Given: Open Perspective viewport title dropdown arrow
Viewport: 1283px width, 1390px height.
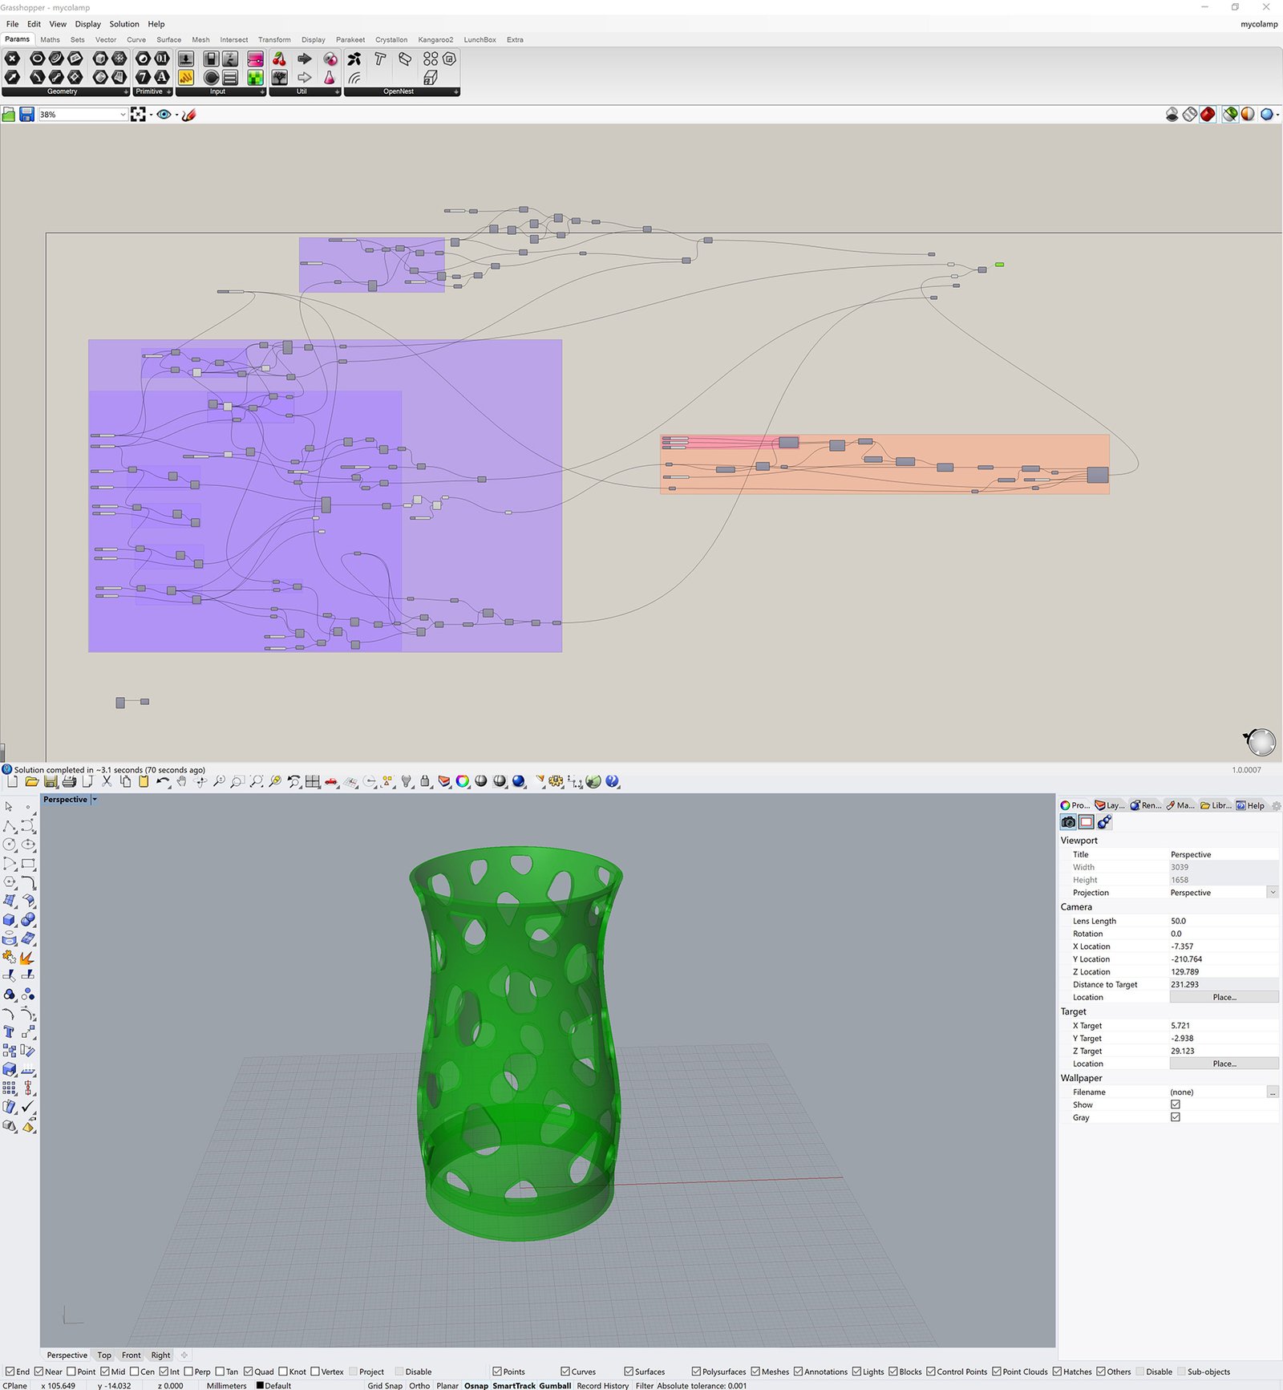Looking at the screenshot, I should [95, 800].
